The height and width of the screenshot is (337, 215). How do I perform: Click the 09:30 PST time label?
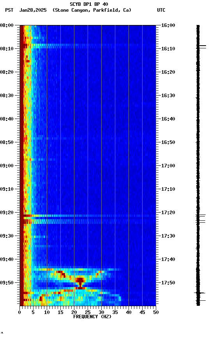click(x=7, y=236)
